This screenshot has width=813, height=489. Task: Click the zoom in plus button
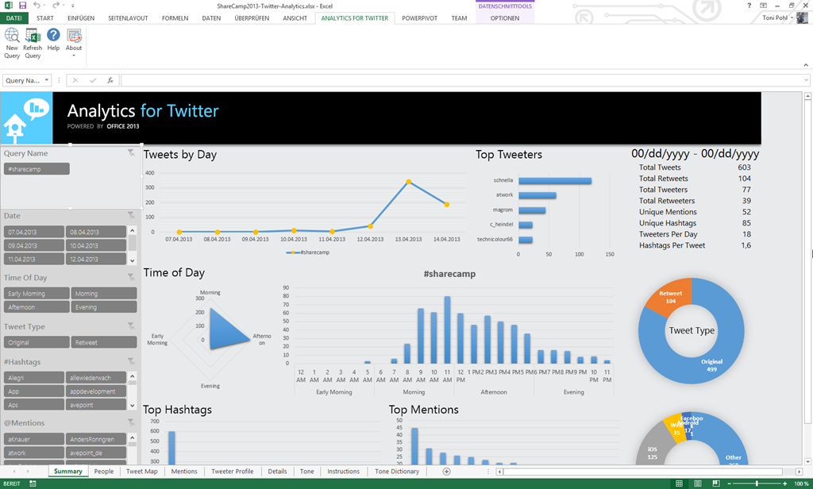785,483
